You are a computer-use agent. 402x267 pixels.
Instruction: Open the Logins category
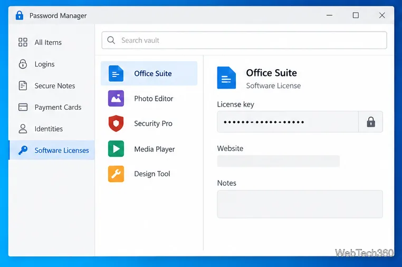(x=52, y=64)
